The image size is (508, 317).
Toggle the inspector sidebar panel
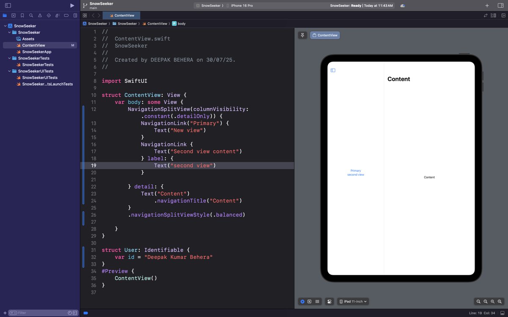(x=500, y=5)
